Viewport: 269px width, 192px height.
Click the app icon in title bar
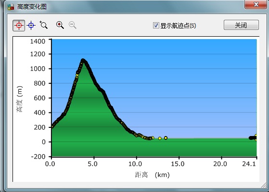pos(11,7)
